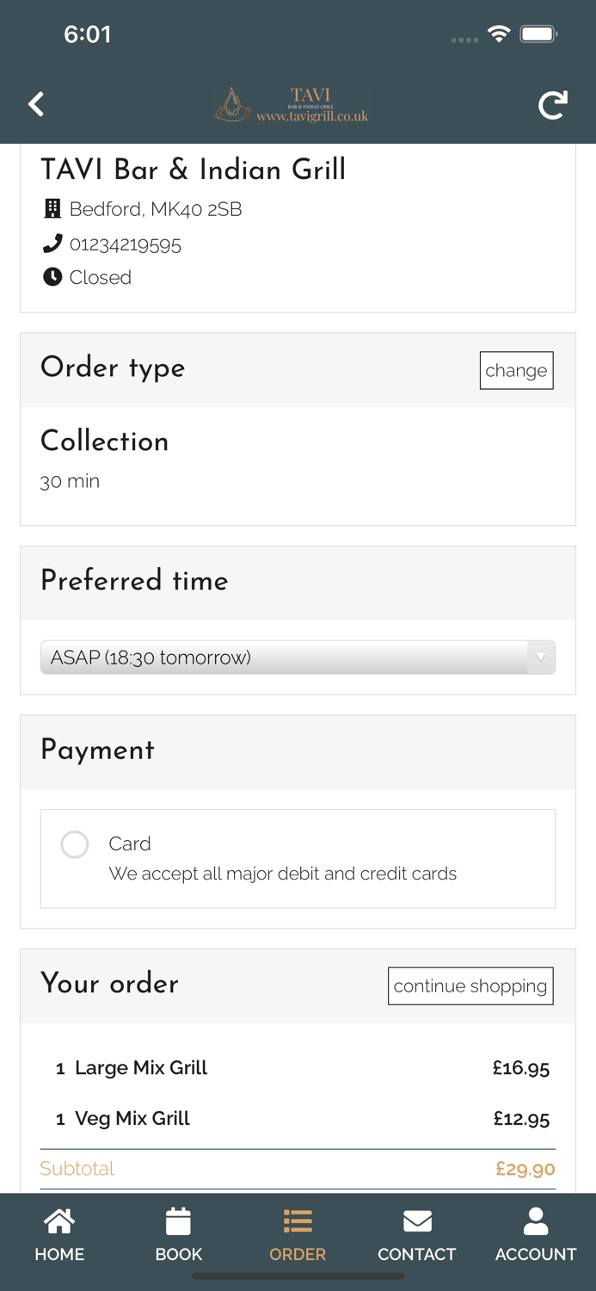Tap the Card payment option description
Screen dimensions: 596x1291
(282, 874)
